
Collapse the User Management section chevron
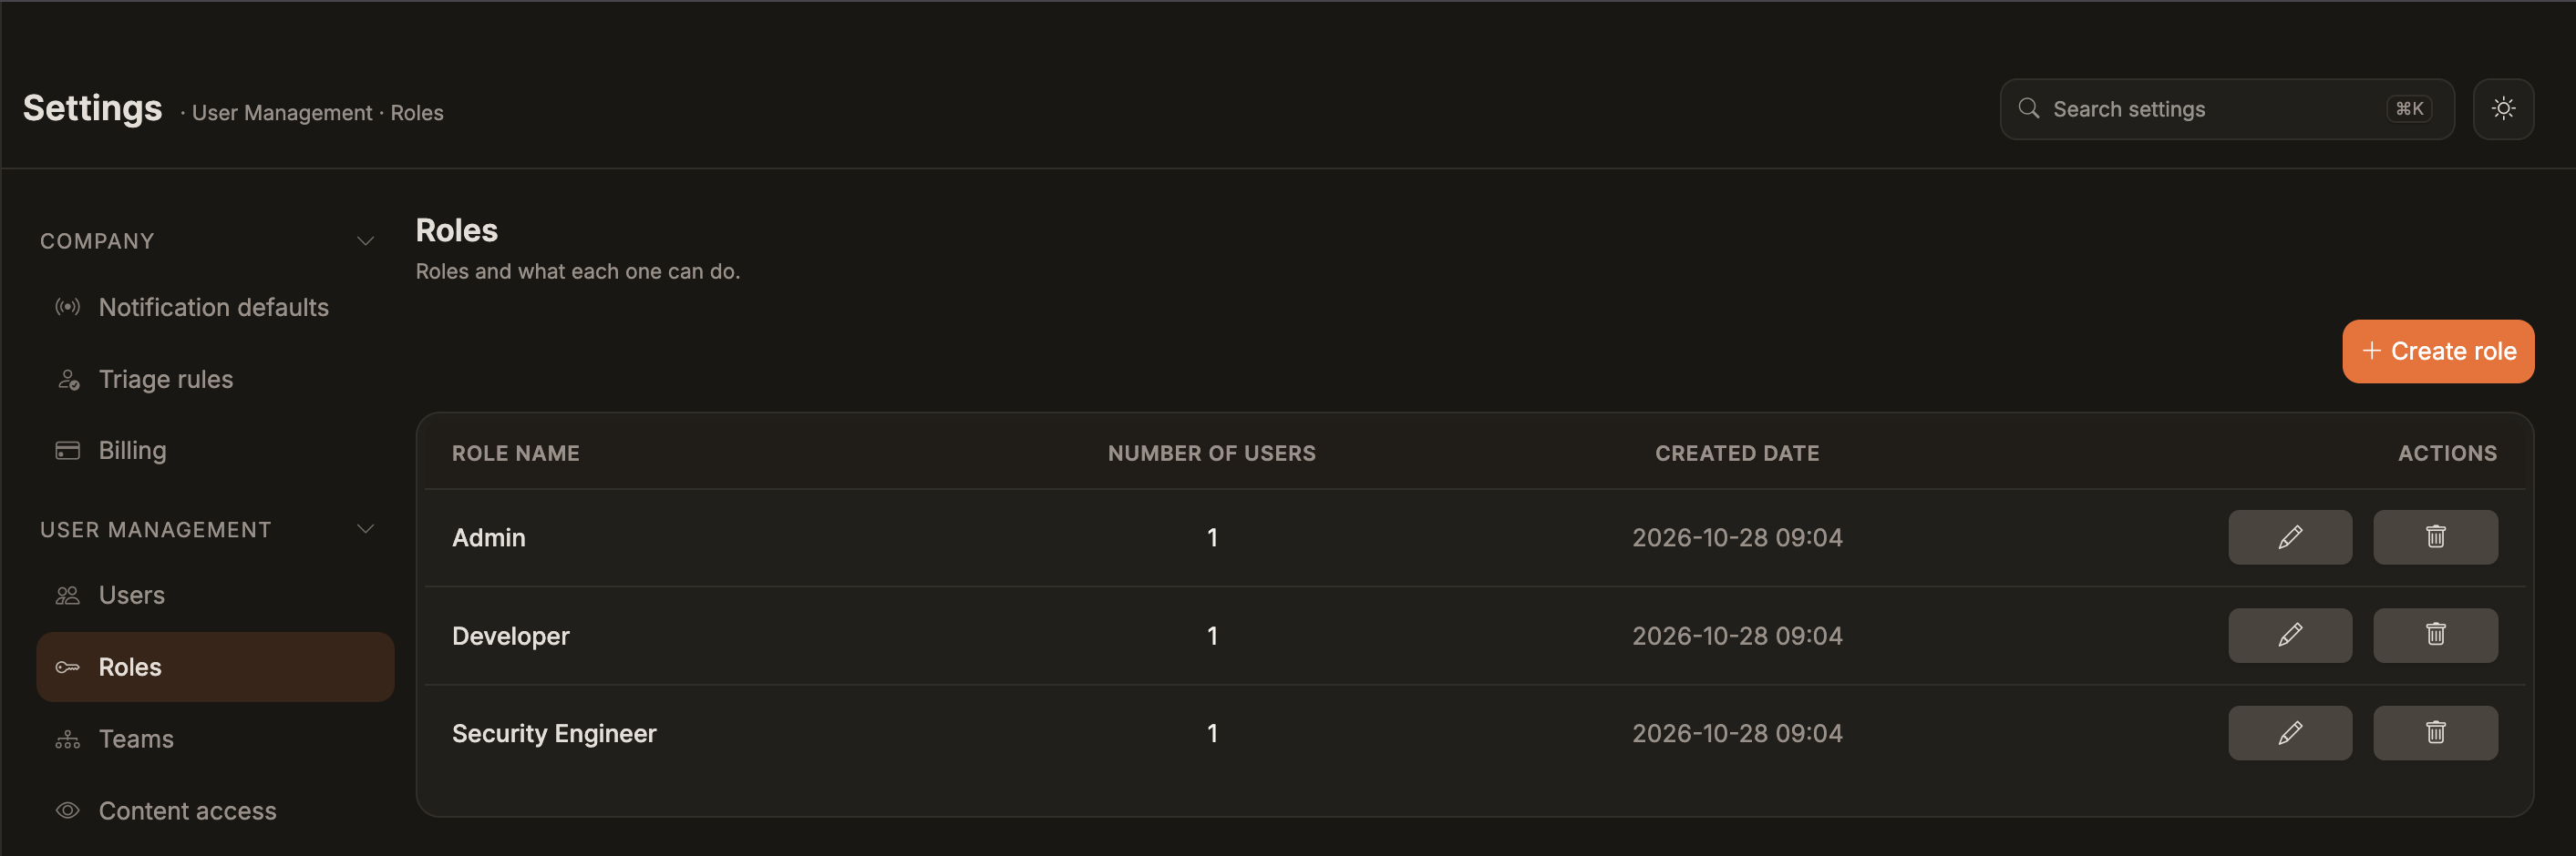[x=365, y=529]
